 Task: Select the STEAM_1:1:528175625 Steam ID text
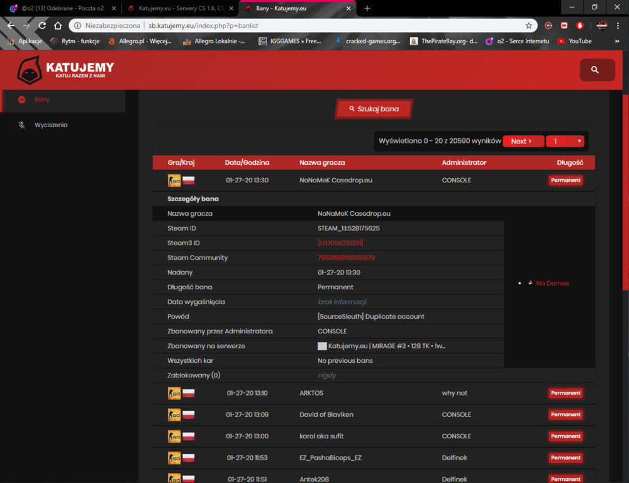(x=348, y=228)
